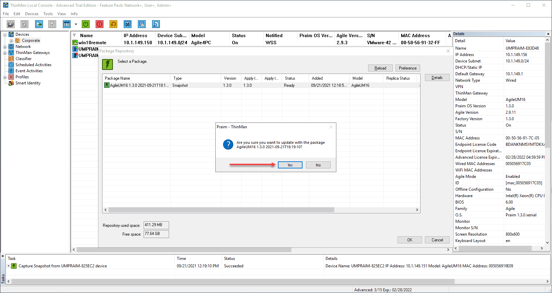Sort packages by the Added column header
This screenshot has height=293, width=552.
(x=329, y=78)
